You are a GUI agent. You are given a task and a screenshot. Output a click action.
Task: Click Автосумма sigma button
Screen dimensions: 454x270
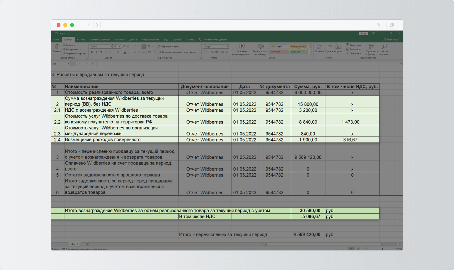354,45
